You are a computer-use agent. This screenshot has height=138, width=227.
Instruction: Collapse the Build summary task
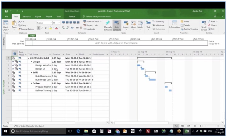(x=31, y=73)
